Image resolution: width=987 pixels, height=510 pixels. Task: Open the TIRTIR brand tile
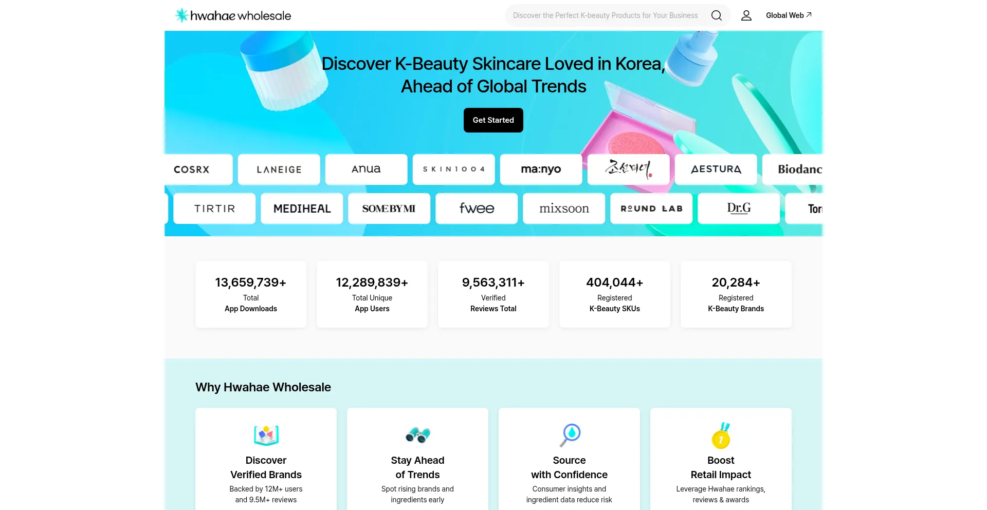214,209
